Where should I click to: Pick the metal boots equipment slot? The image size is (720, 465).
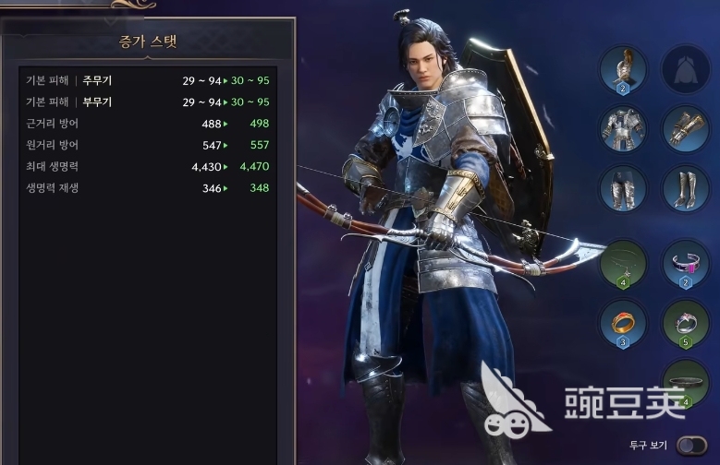point(686,188)
